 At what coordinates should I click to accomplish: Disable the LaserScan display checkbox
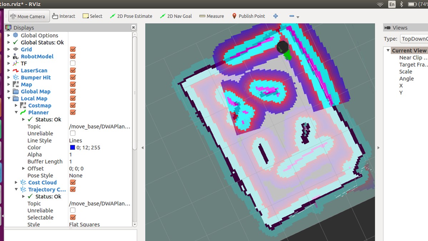73,71
